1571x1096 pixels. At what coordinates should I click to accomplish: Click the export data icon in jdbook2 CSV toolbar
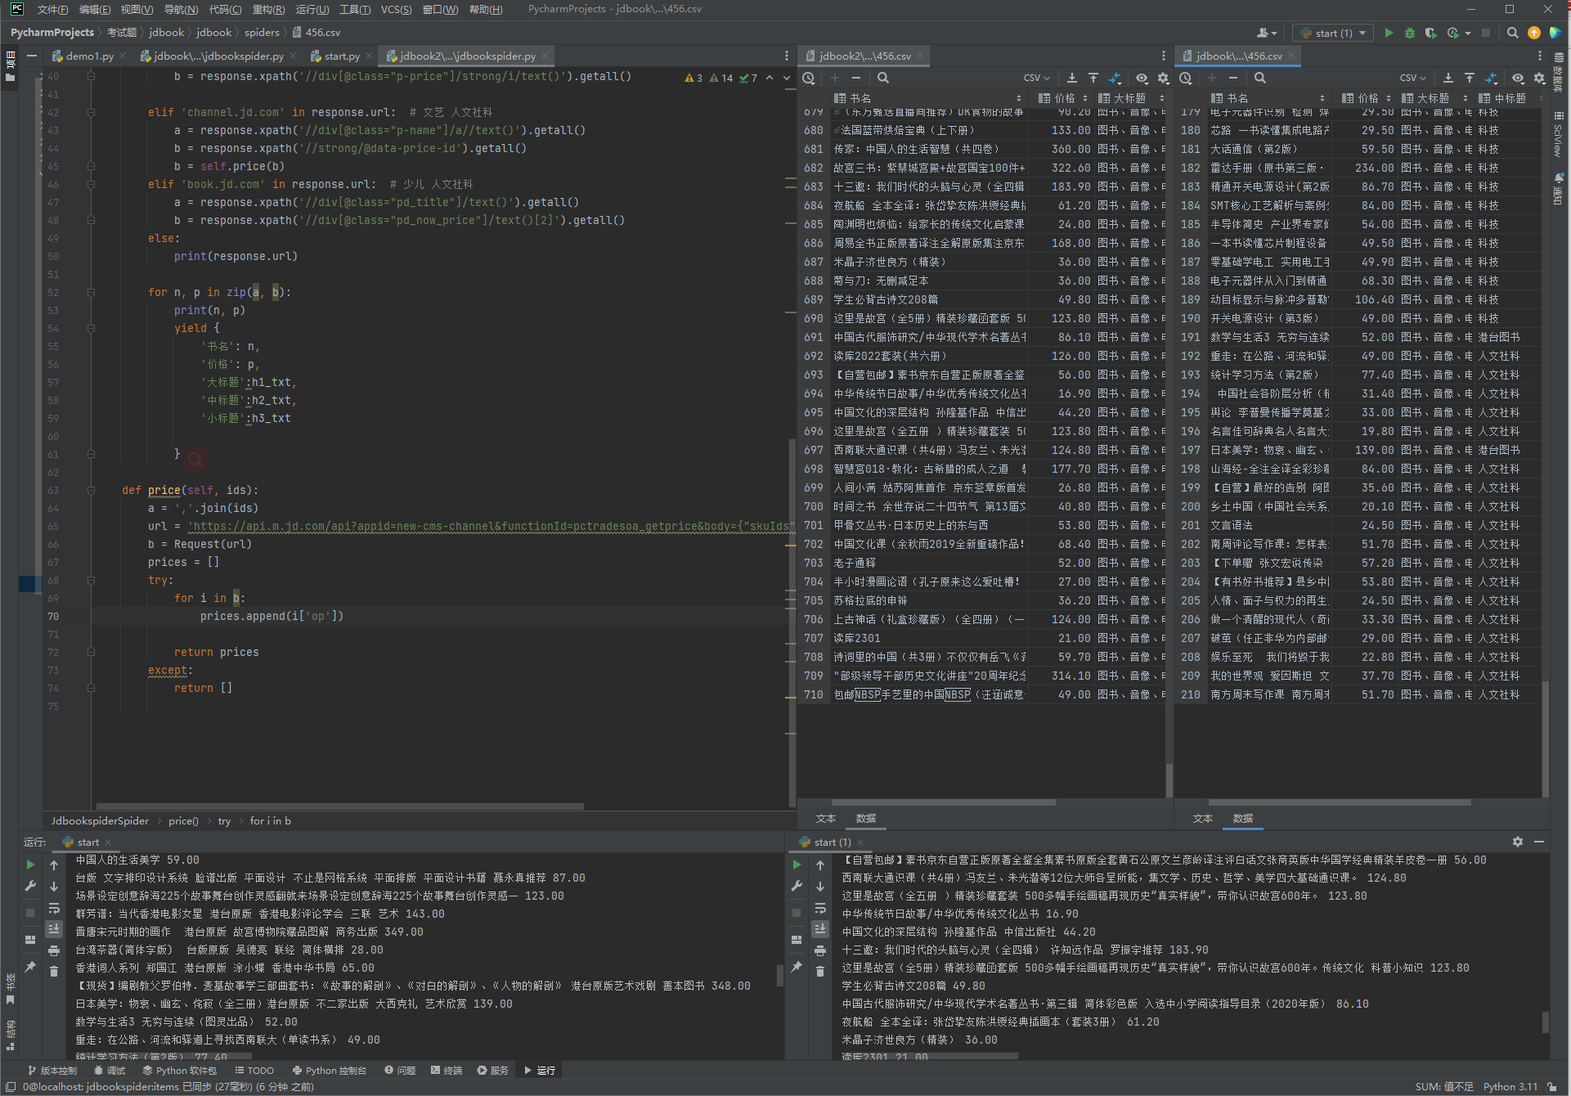click(1072, 79)
